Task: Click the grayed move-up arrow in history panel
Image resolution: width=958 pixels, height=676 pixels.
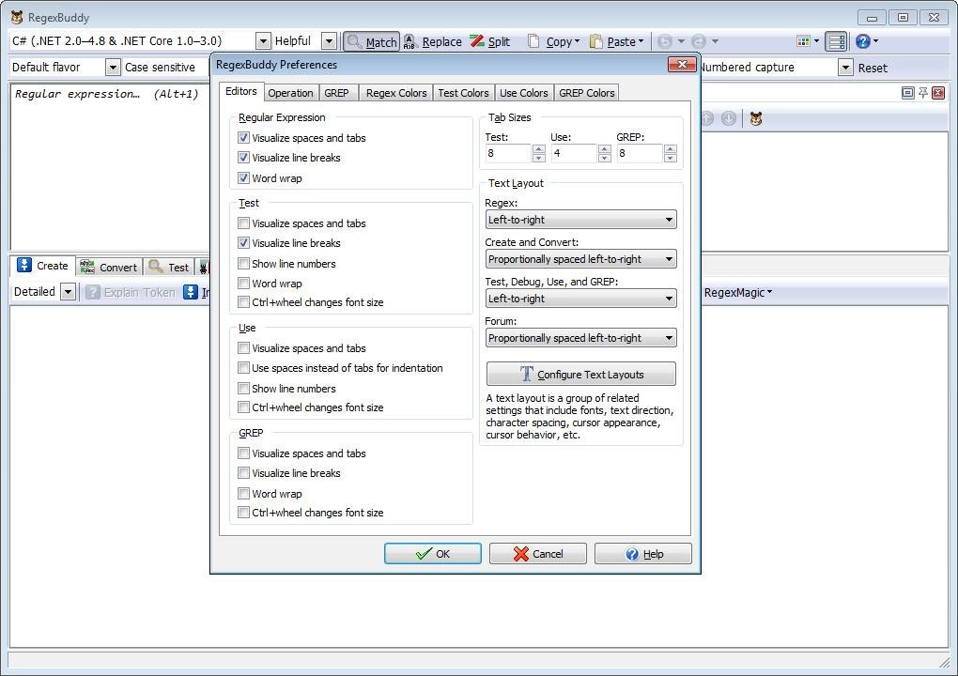Action: (x=707, y=118)
